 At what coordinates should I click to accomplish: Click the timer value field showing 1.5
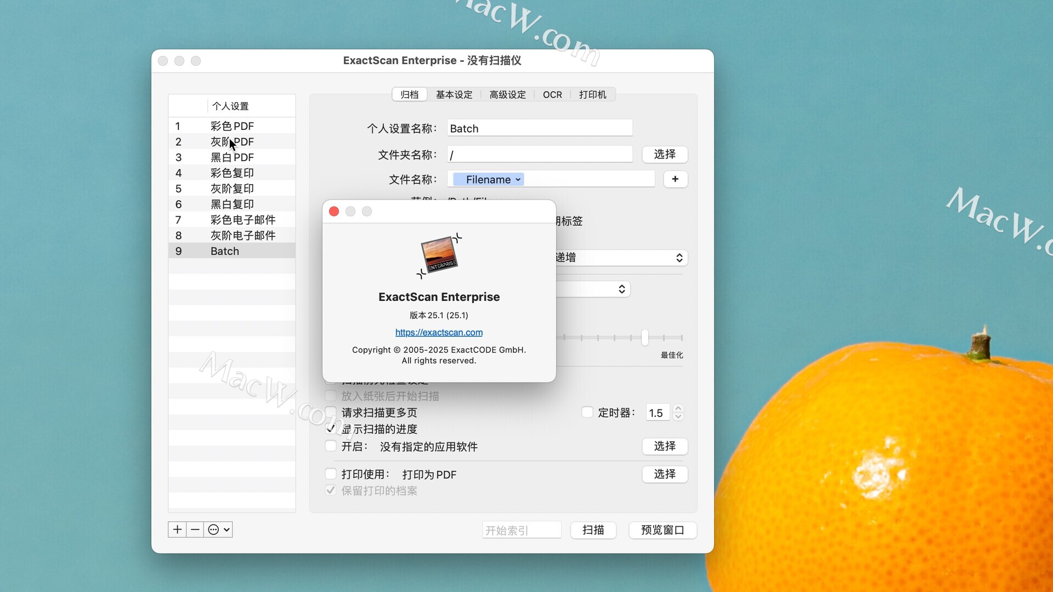click(658, 413)
